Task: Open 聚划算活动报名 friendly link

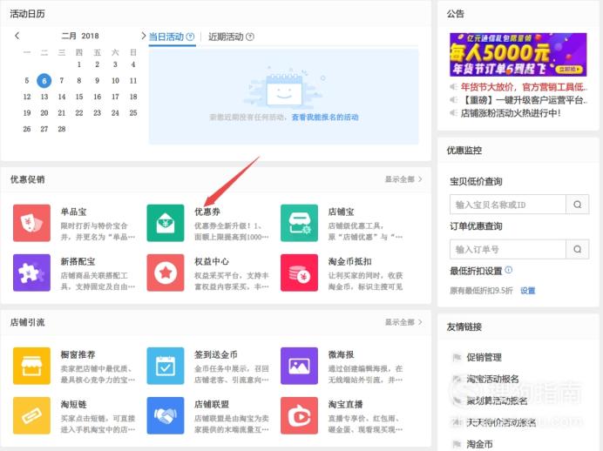Action: click(x=497, y=401)
